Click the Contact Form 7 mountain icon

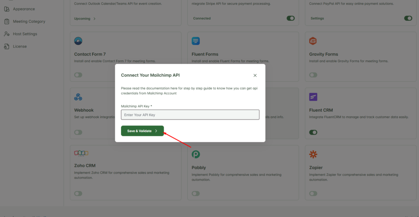coord(78,41)
